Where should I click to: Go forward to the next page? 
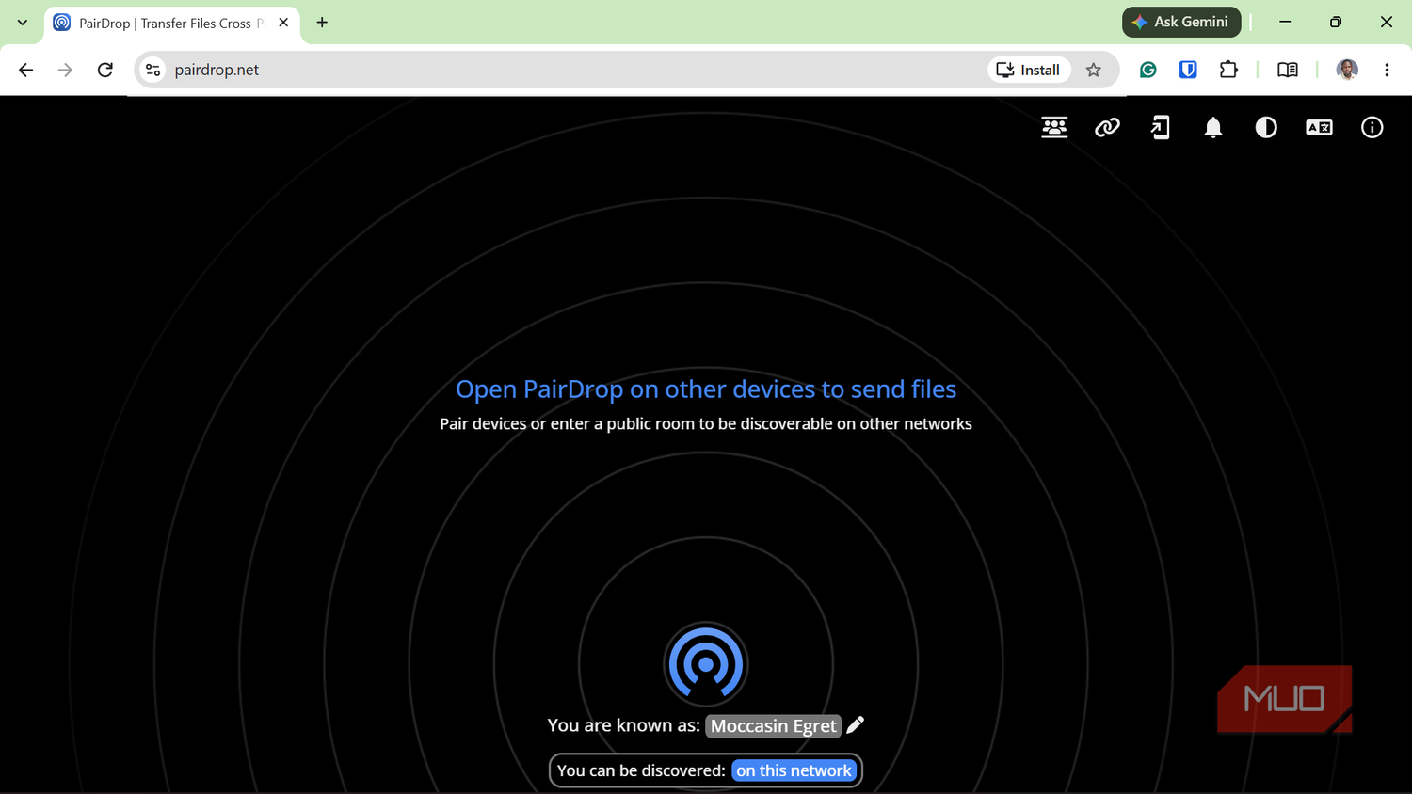click(x=65, y=70)
